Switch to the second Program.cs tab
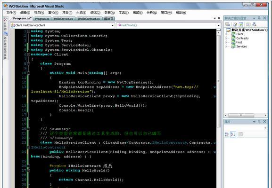 pyautogui.click(x=42, y=19)
